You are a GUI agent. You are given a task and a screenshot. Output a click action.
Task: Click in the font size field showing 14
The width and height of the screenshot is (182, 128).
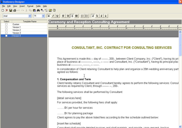tap(38, 16)
